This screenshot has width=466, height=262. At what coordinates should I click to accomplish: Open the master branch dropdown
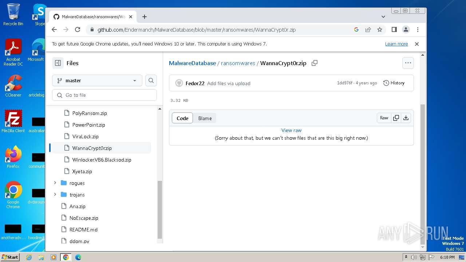pyautogui.click(x=97, y=80)
